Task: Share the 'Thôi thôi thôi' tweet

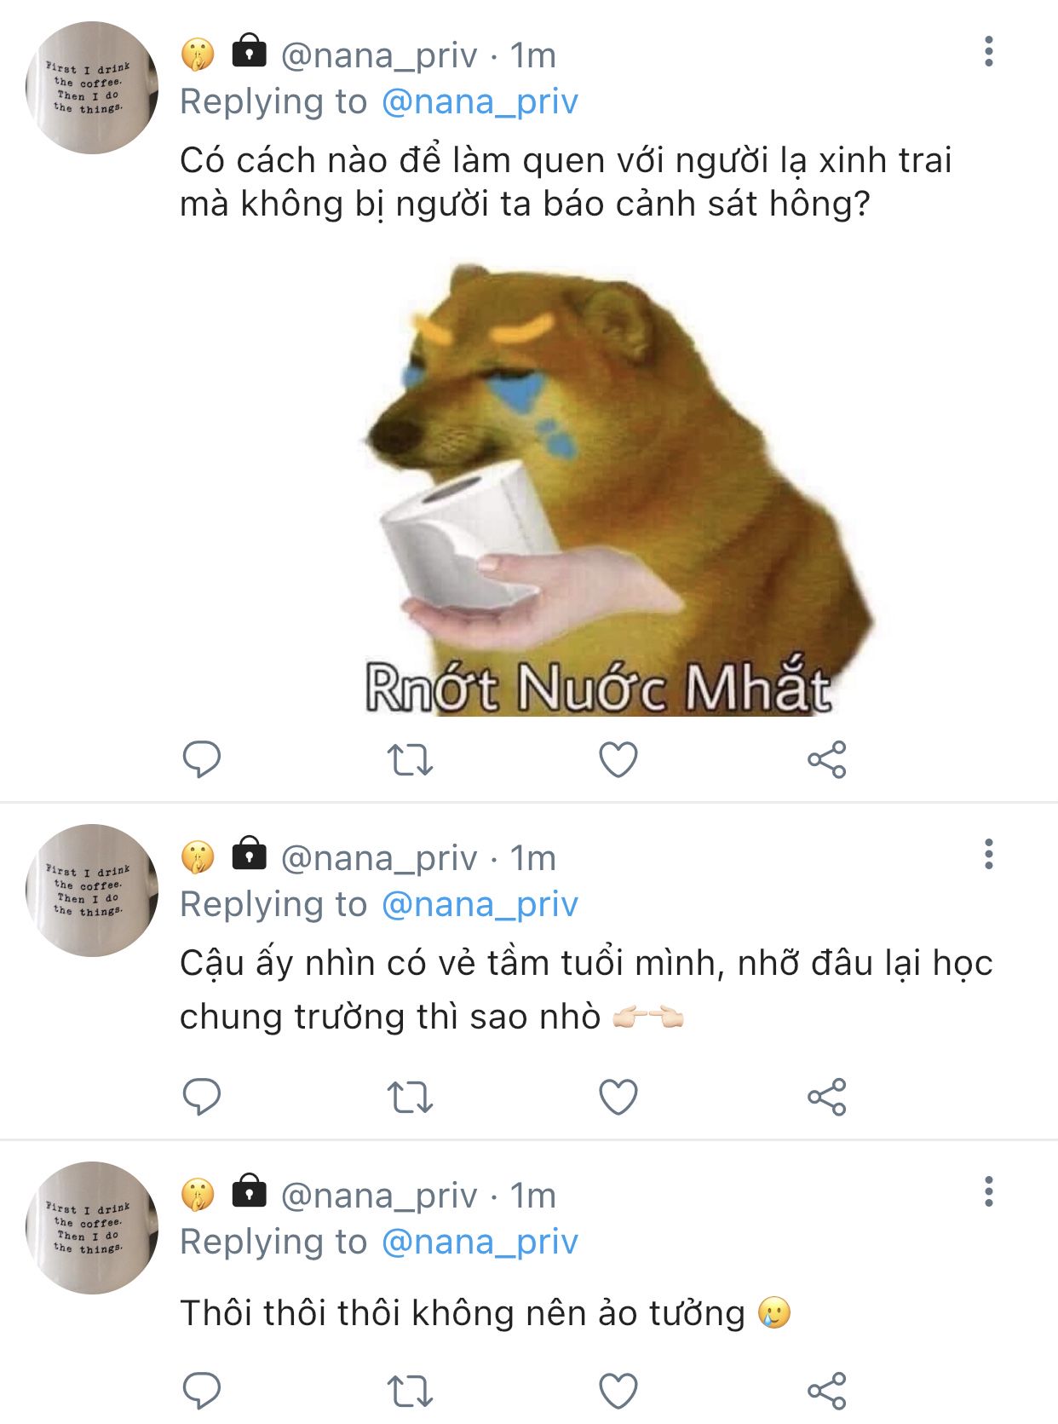Action: pyautogui.click(x=826, y=1390)
